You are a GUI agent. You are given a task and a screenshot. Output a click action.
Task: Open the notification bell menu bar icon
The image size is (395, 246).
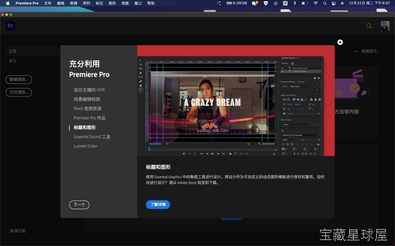[255, 3]
